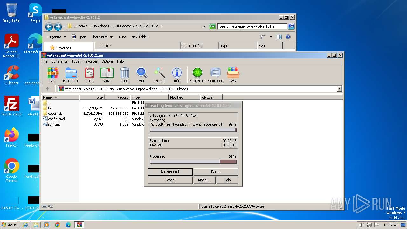The image size is (407, 229).
Task: Select the Find magnifier icon
Action: click(142, 75)
